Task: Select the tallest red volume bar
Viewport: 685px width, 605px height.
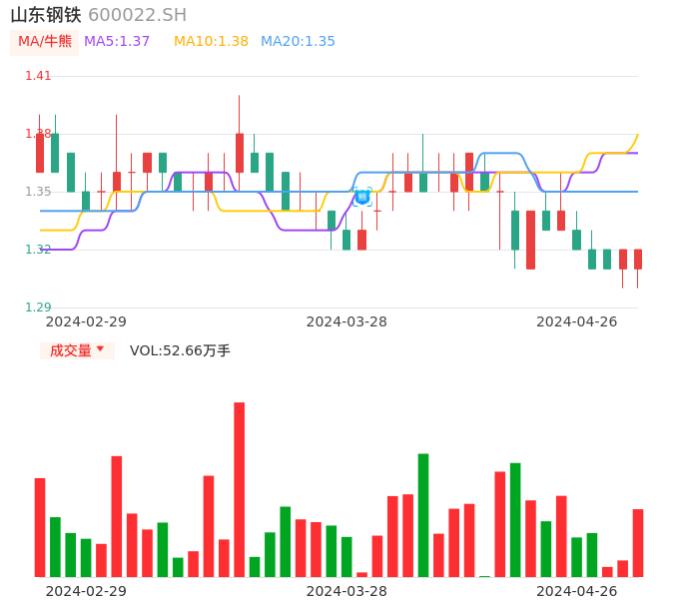Action: [240, 489]
